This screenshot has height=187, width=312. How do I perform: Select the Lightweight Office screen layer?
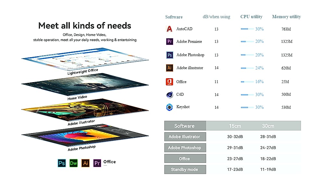pos(85,59)
